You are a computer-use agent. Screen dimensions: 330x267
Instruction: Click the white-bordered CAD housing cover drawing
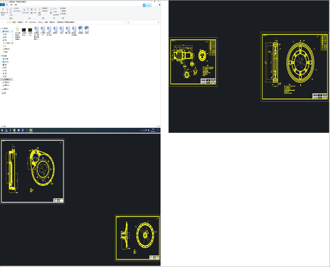[x=32, y=171]
